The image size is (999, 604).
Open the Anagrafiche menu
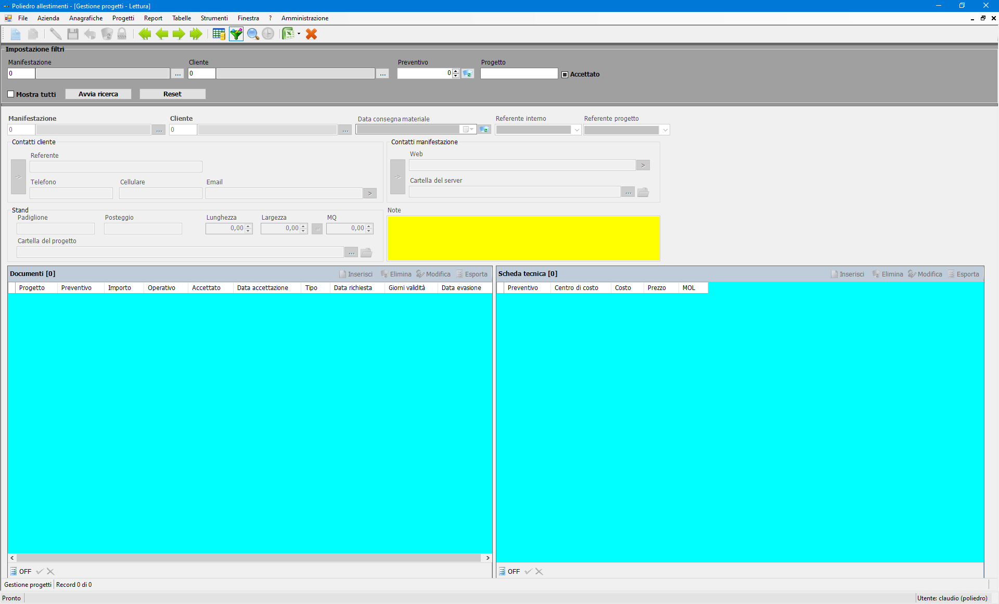pos(86,18)
